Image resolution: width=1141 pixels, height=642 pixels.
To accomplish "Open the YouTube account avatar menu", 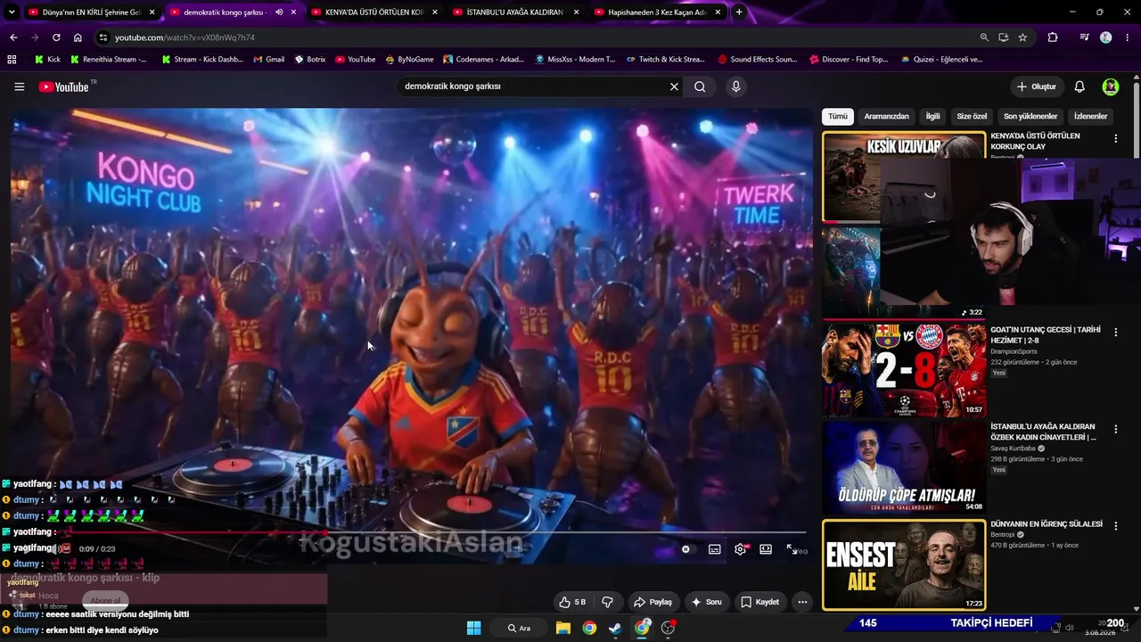I will 1111,86.
